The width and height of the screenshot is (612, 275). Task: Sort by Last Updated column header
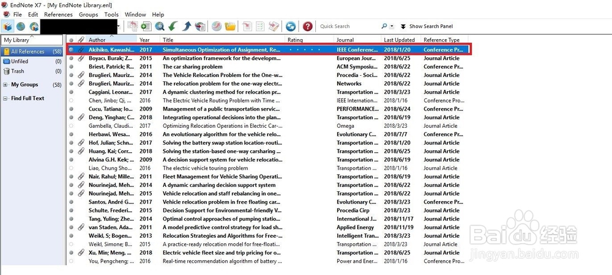click(400, 40)
